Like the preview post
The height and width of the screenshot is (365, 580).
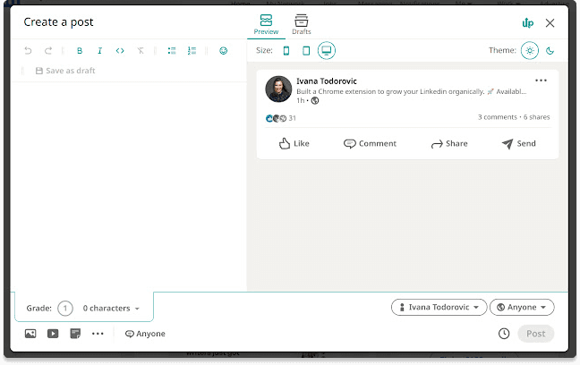[x=294, y=143]
